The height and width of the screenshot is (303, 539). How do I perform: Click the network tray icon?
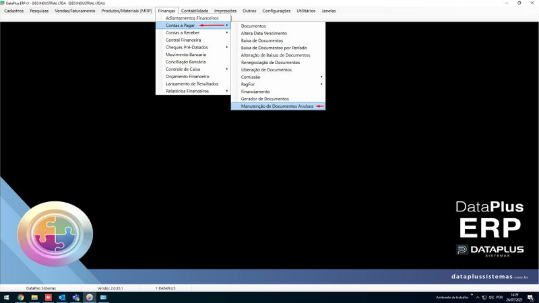[x=484, y=298]
